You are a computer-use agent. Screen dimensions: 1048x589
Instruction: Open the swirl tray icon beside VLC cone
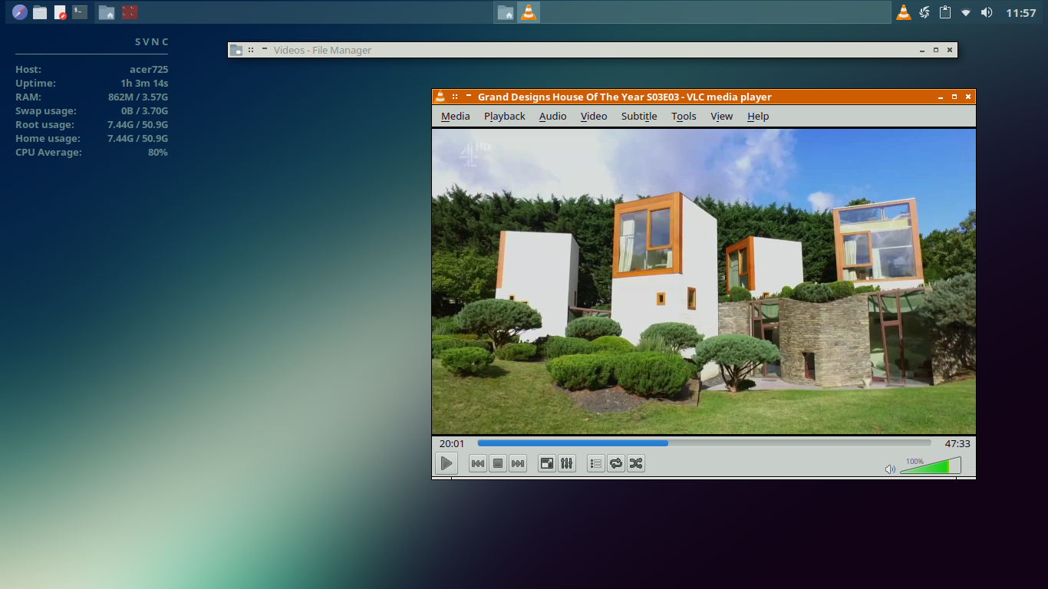point(924,12)
